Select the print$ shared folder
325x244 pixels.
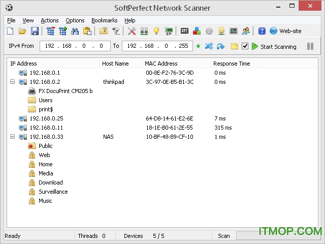[x=41, y=109]
